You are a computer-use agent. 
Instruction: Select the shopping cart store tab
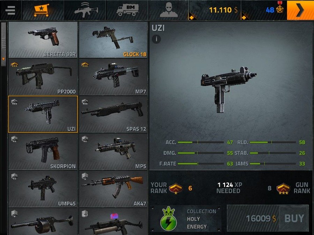point(42,10)
